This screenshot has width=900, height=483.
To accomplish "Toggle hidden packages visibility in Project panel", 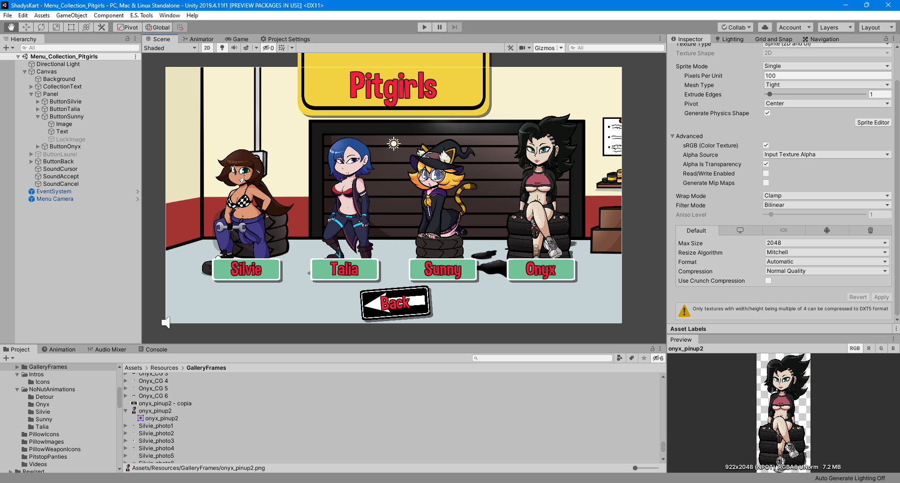I will click(658, 358).
